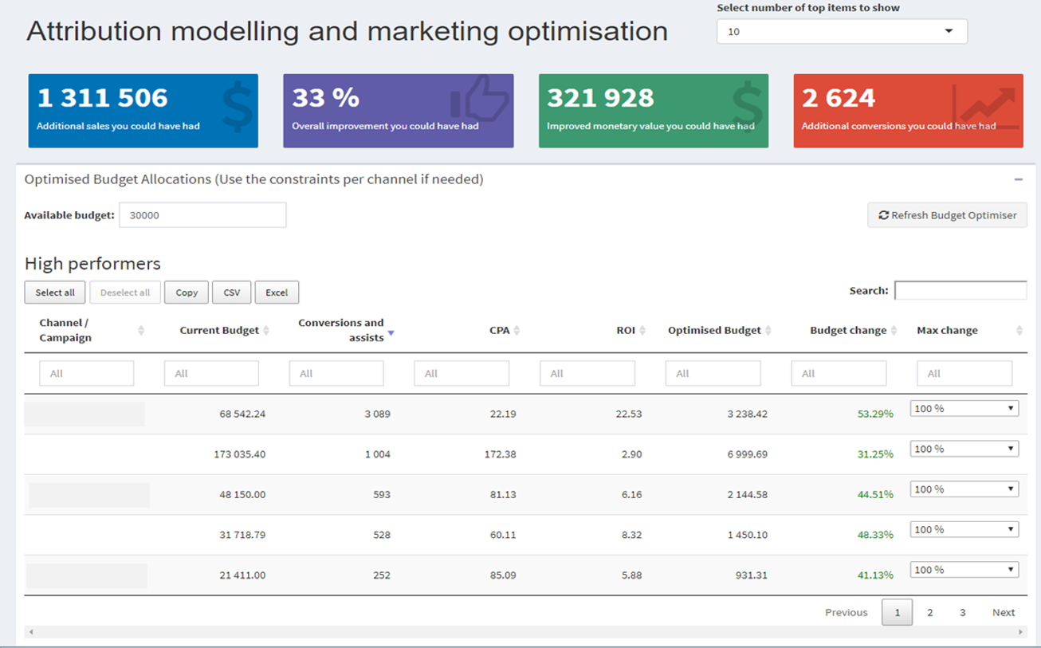Click the Current Budget filter field
Screen dimensions: 1041x648
[211, 373]
